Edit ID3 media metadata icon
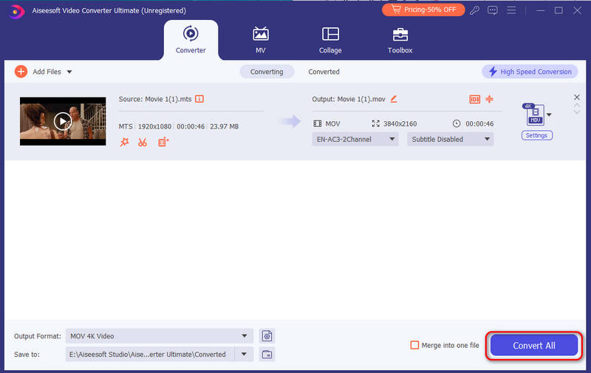Image resolution: width=591 pixels, height=373 pixels. point(474,99)
